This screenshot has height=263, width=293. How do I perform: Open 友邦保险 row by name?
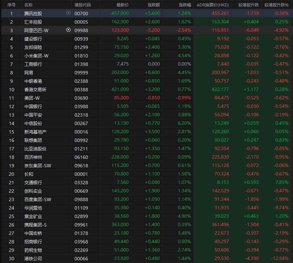[x=33, y=47]
